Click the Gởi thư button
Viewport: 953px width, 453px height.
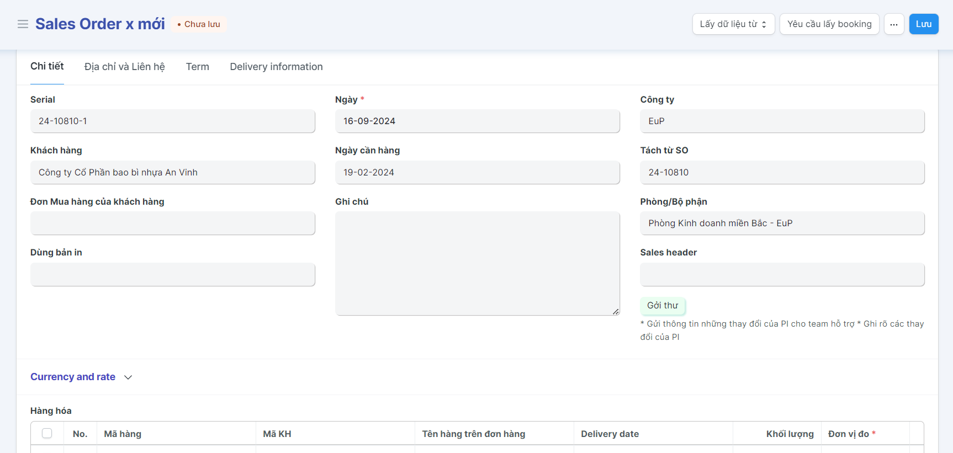point(662,306)
